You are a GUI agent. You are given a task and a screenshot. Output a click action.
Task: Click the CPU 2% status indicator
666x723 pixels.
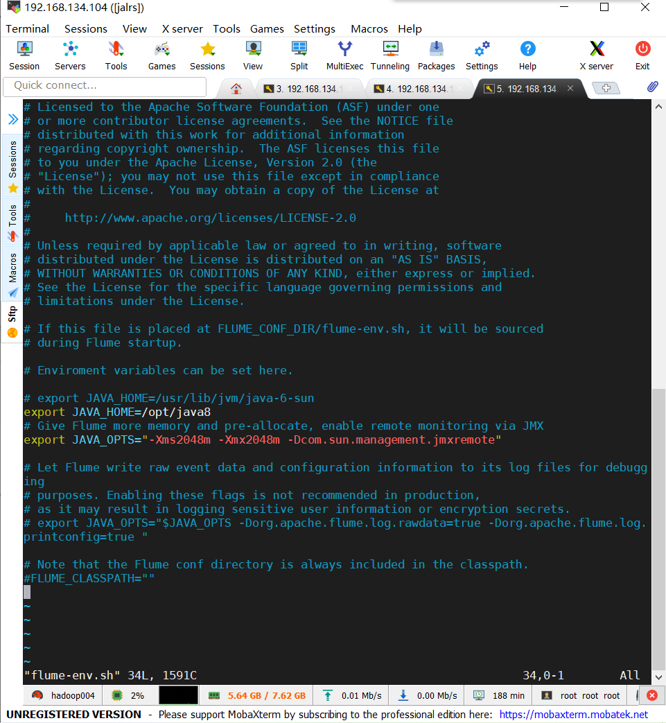[129, 695]
